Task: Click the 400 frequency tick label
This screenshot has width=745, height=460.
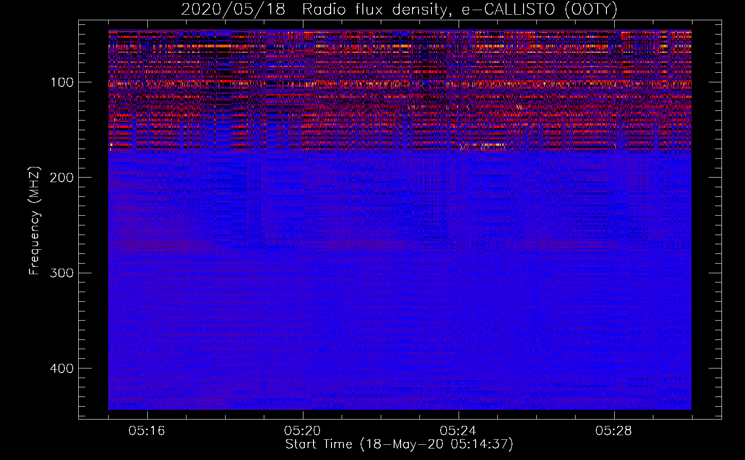Action: (62, 368)
